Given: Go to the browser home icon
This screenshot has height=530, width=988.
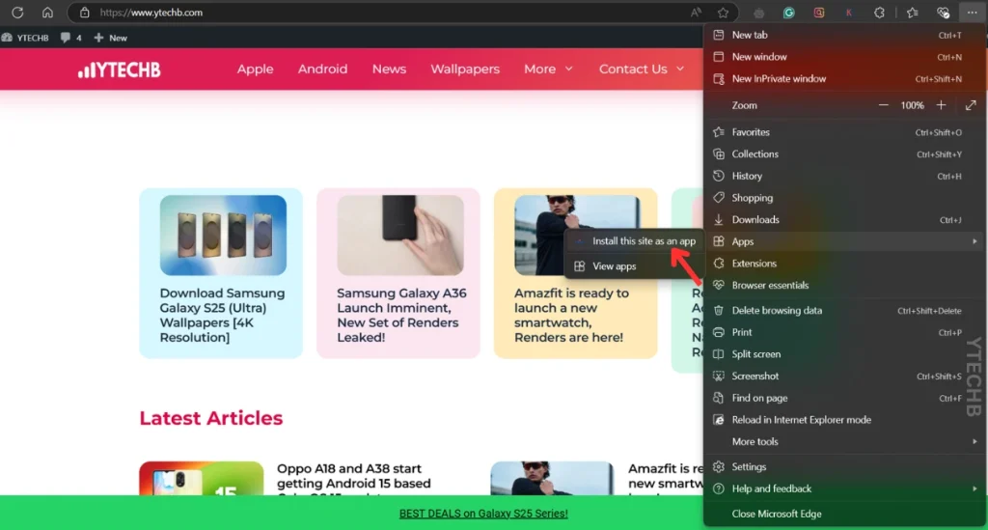Looking at the screenshot, I should [x=47, y=12].
